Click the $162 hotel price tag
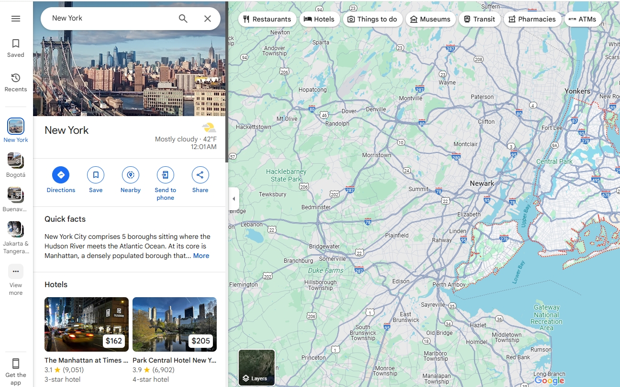 click(114, 341)
